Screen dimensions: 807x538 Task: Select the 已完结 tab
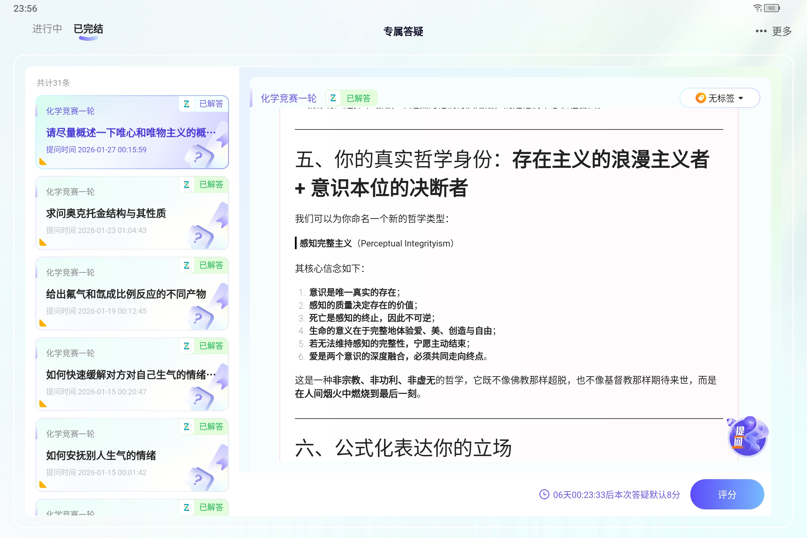click(x=88, y=29)
